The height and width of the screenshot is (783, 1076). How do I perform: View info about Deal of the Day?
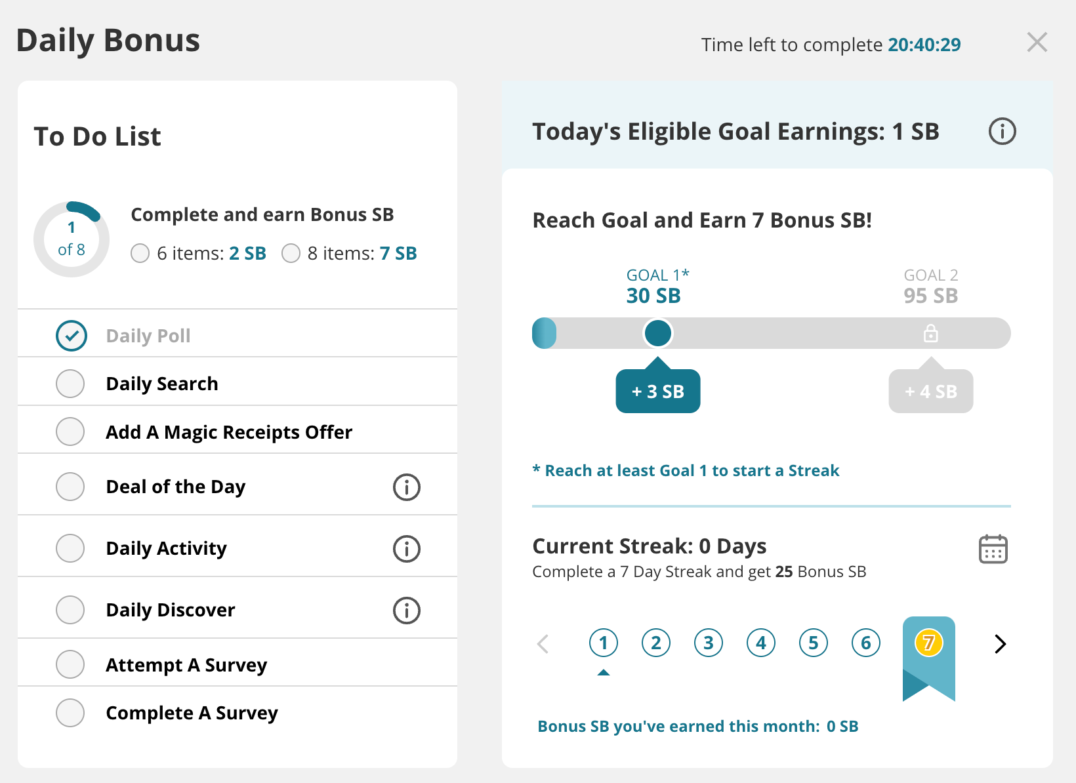(407, 487)
